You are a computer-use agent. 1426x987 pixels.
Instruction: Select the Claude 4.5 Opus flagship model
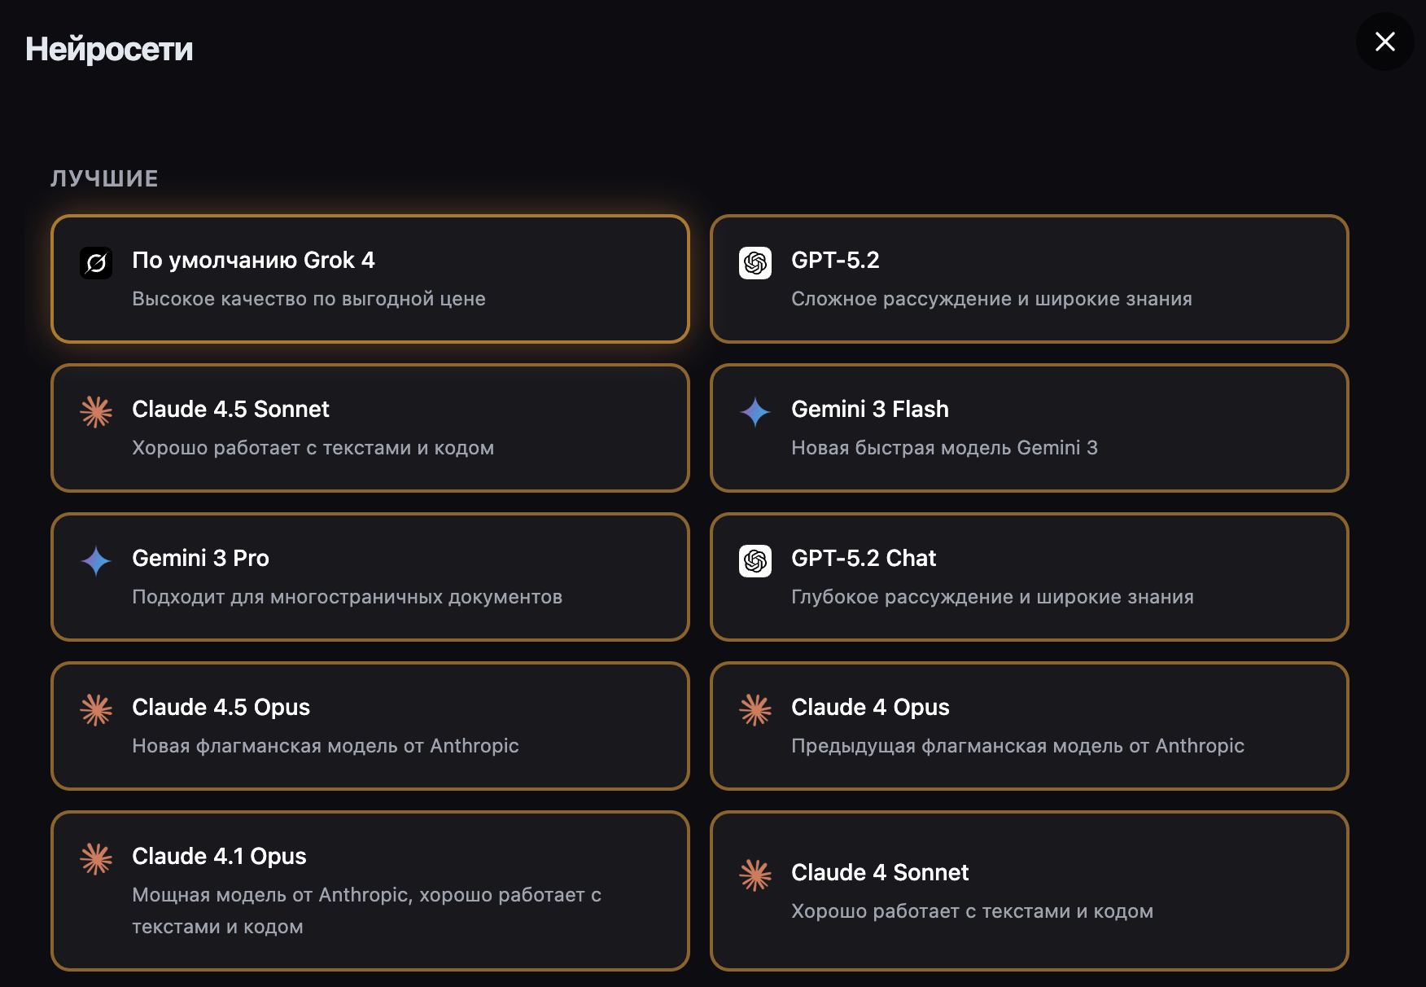coord(370,726)
